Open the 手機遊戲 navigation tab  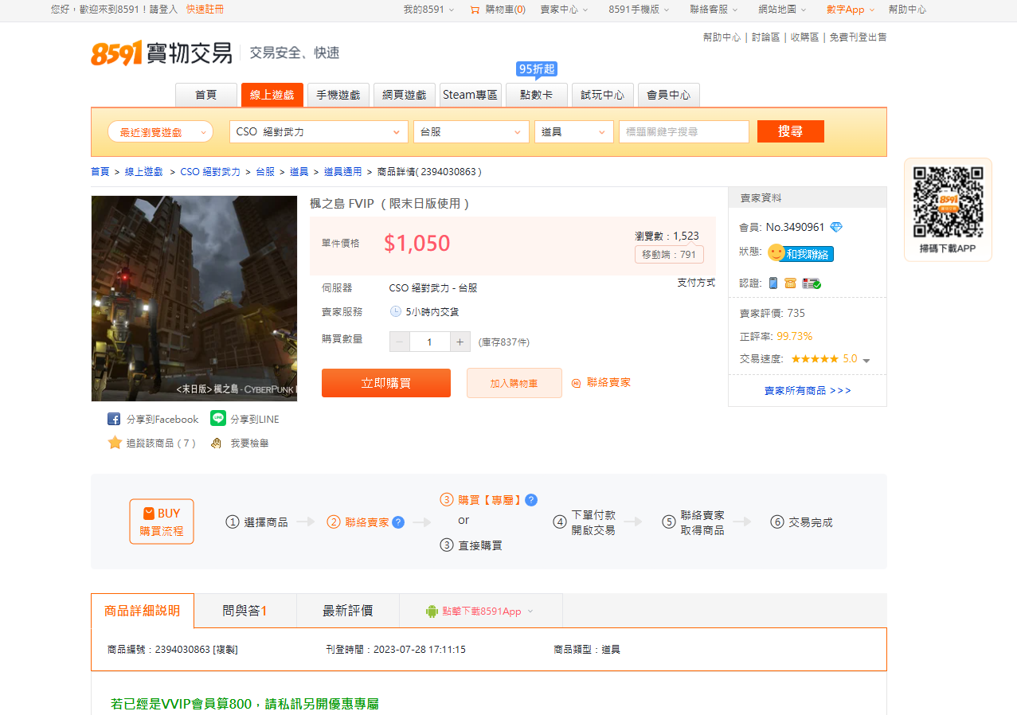[338, 95]
